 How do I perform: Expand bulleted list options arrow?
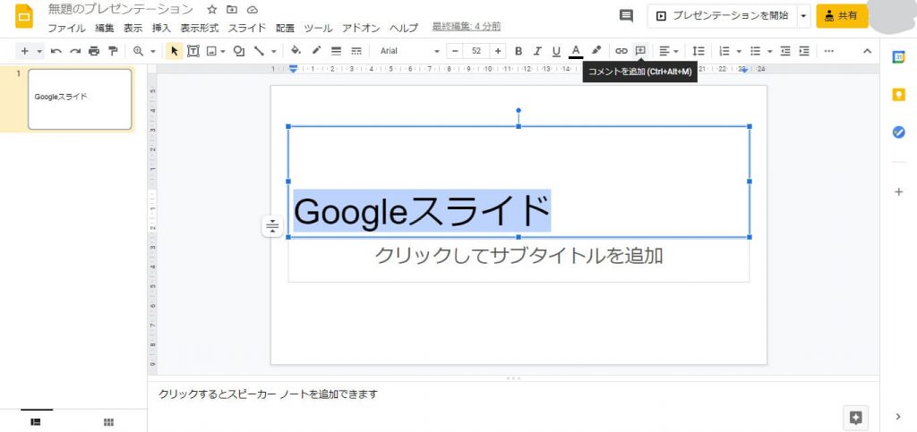(x=769, y=51)
